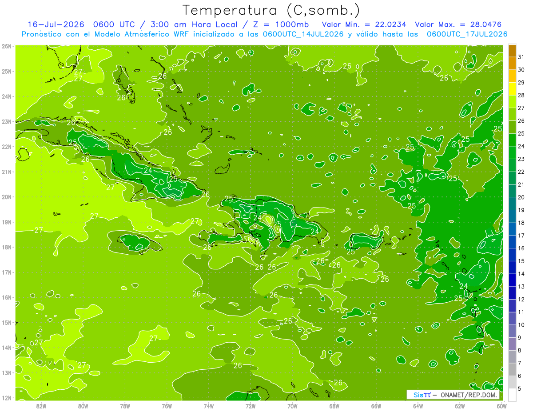Click the 19N latitude axis label
Viewport: 533px width, 412px height.
click(6, 222)
